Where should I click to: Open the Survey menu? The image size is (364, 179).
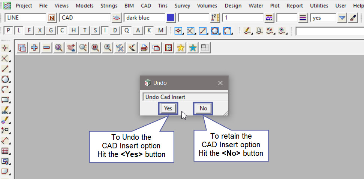[182, 6]
